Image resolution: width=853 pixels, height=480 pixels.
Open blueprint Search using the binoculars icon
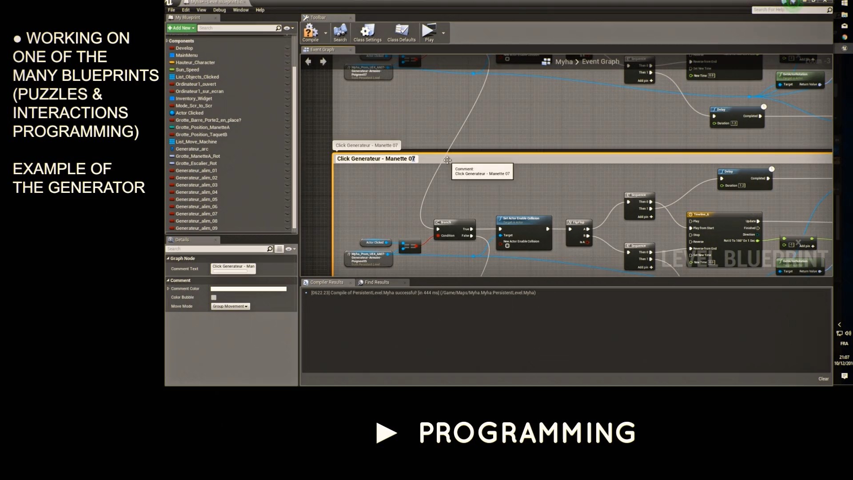340,32
